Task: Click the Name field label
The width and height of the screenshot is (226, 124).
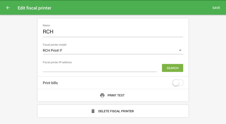Action: (46, 25)
